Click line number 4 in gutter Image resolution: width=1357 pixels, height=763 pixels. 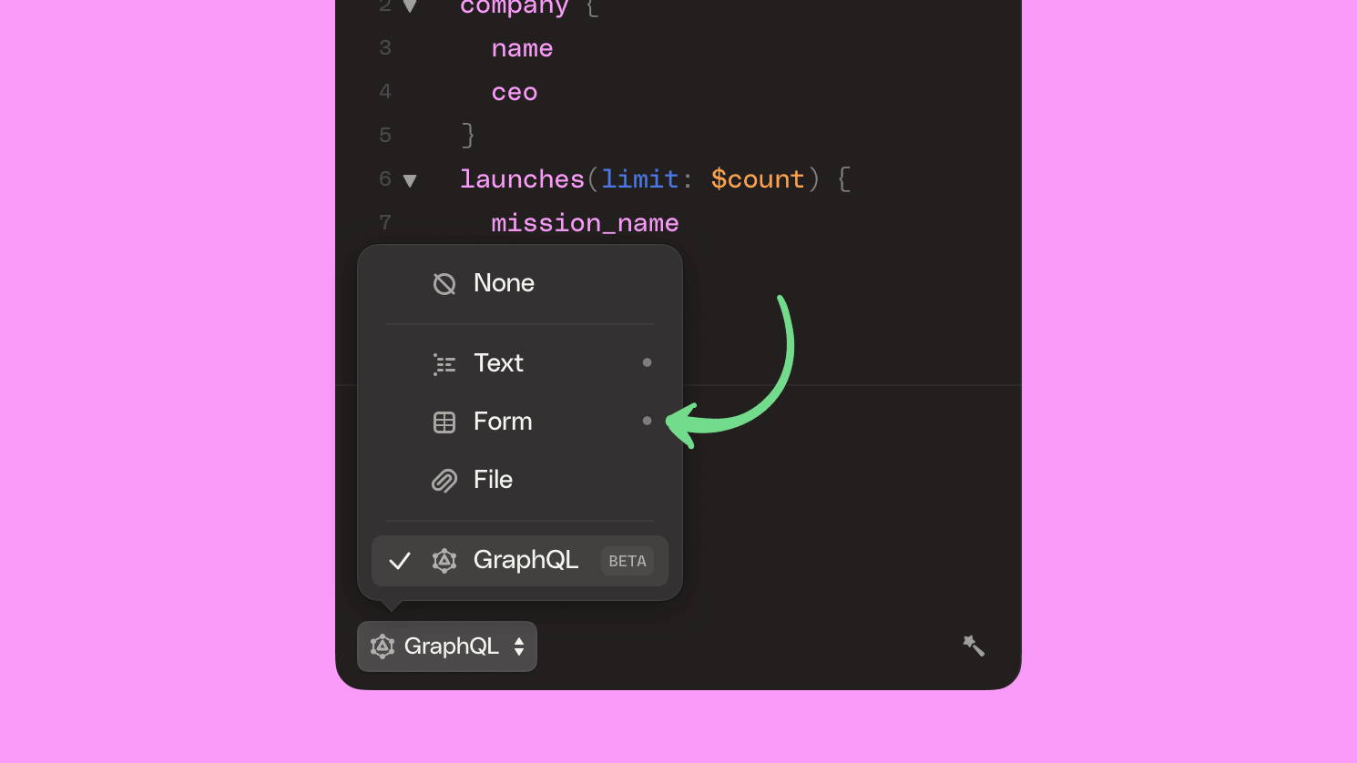tap(385, 92)
